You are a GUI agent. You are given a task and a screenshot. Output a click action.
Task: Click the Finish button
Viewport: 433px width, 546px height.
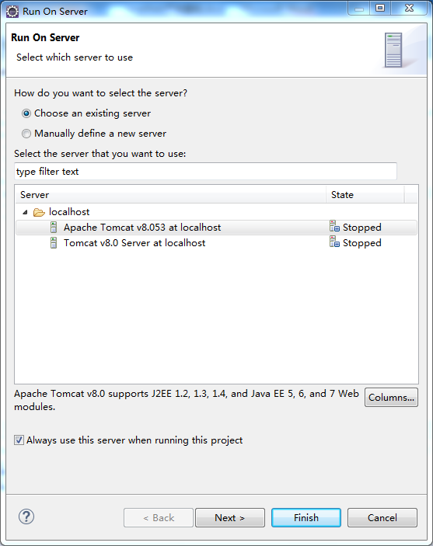(x=306, y=517)
